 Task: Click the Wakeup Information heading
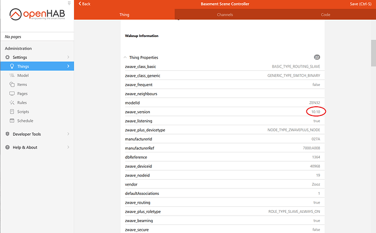142,36
